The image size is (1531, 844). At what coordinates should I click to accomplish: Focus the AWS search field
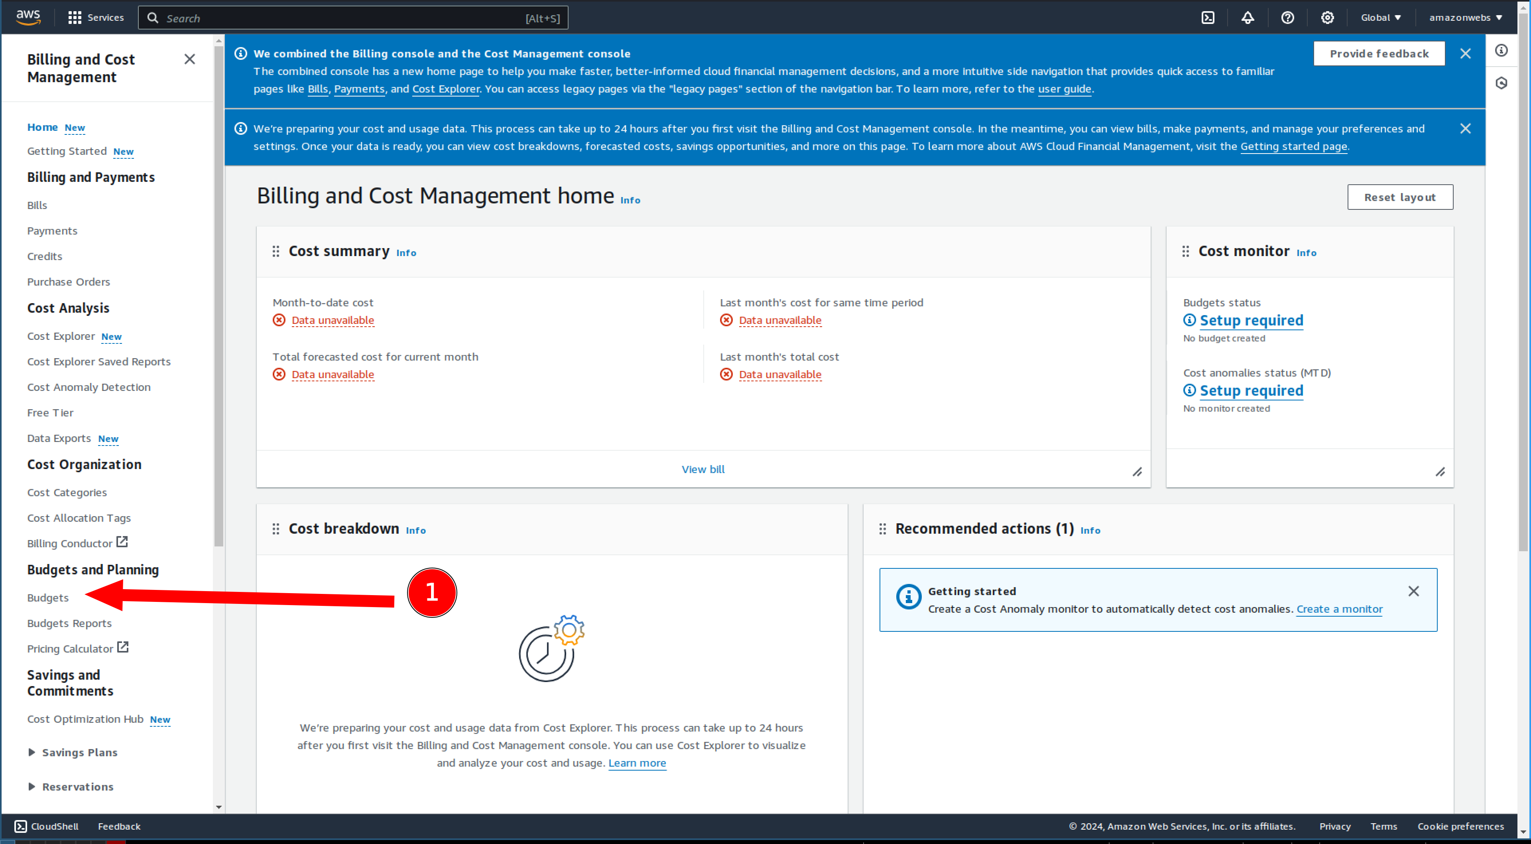[x=353, y=18]
